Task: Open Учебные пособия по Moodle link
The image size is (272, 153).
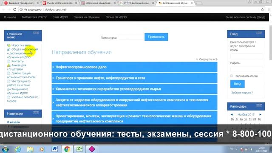Action: pyautogui.click(x=23, y=99)
